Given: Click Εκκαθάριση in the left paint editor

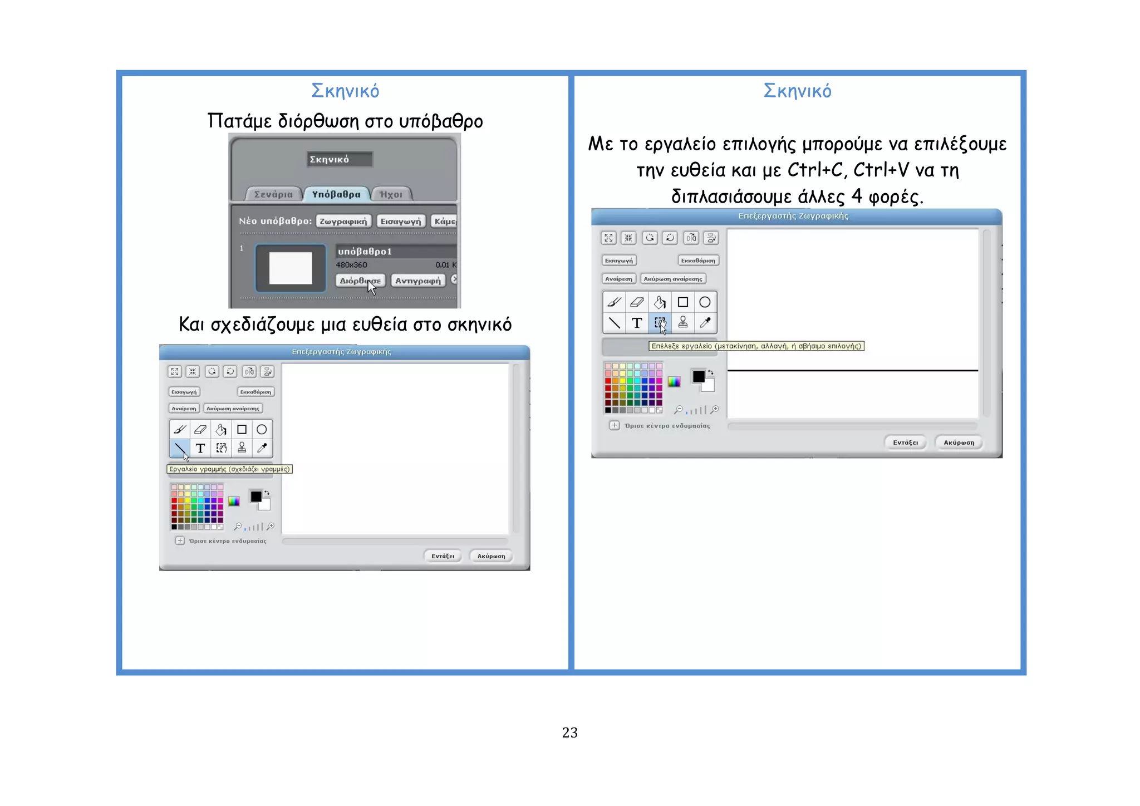Looking at the screenshot, I should coord(255,392).
